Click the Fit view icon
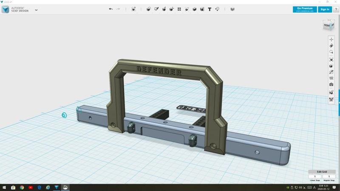Viewport: 340px width, 191px height. pyautogui.click(x=331, y=59)
